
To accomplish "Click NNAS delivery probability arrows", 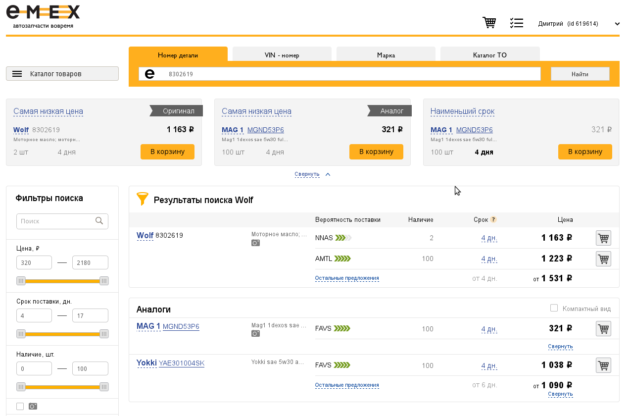I will (x=343, y=238).
